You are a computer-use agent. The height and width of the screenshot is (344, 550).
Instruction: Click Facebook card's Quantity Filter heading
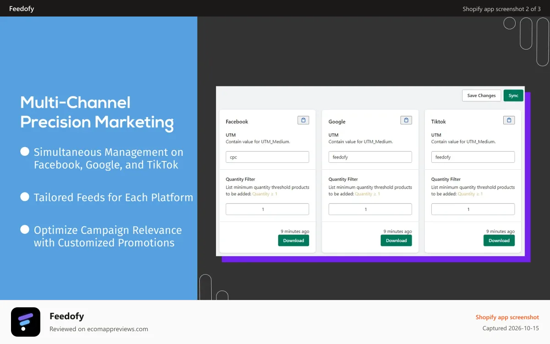tap(240, 179)
